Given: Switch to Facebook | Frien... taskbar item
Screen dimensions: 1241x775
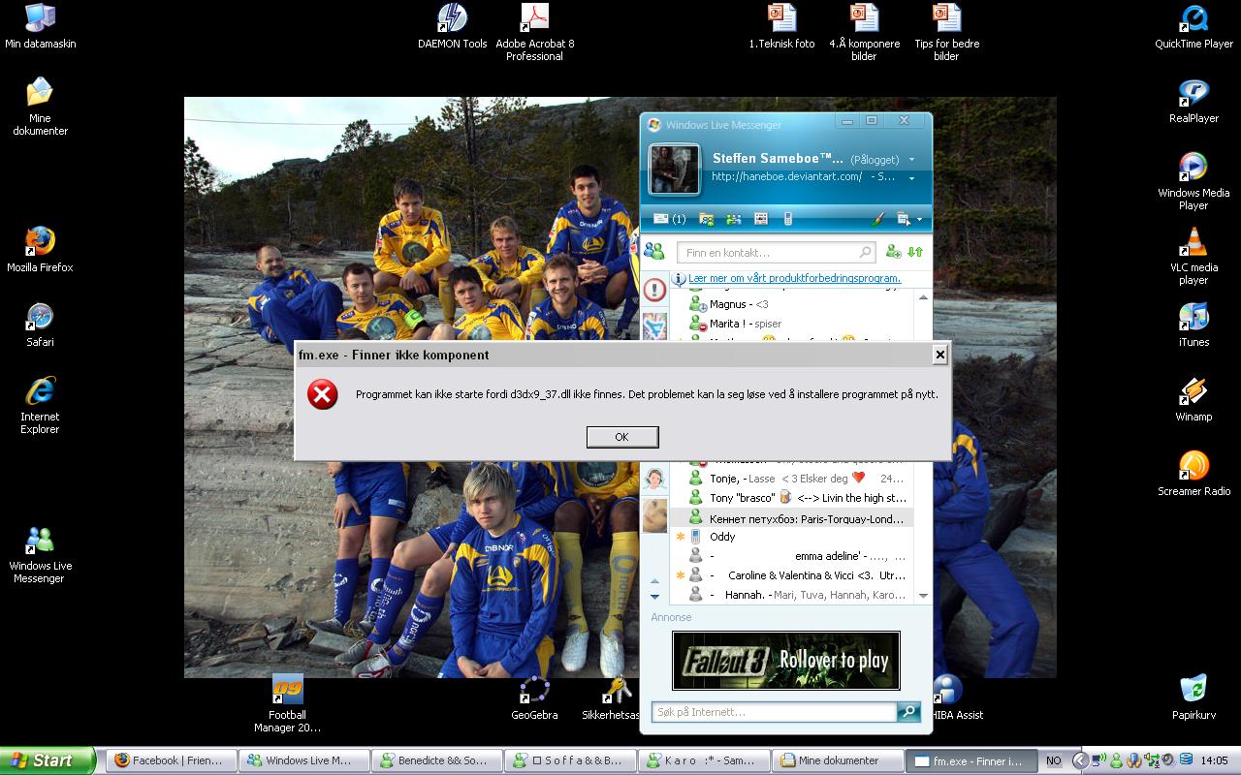Looking at the screenshot, I should [x=171, y=760].
